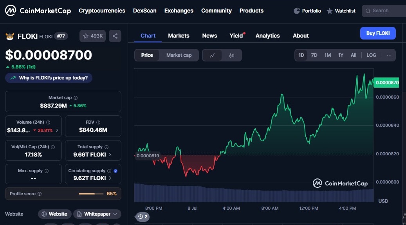The height and width of the screenshot is (225, 406).
Task: Click the search magnifier icon
Action: [368, 11]
